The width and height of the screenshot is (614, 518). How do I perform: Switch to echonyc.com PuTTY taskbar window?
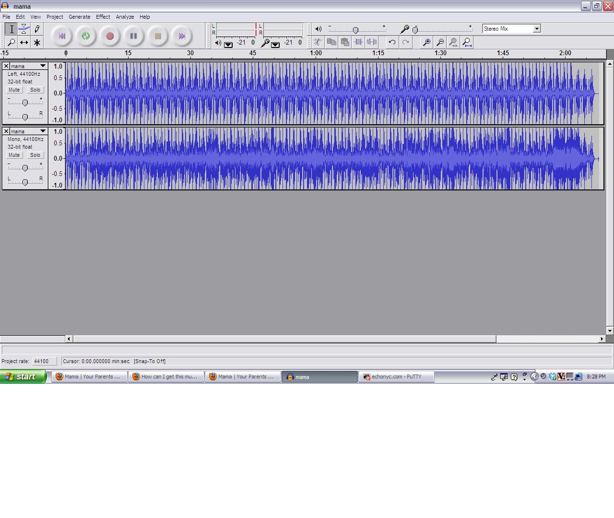tap(396, 377)
